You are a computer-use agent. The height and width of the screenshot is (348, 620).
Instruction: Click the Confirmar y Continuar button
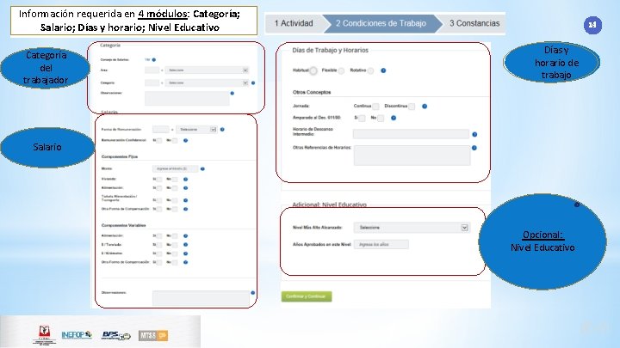pyautogui.click(x=307, y=296)
